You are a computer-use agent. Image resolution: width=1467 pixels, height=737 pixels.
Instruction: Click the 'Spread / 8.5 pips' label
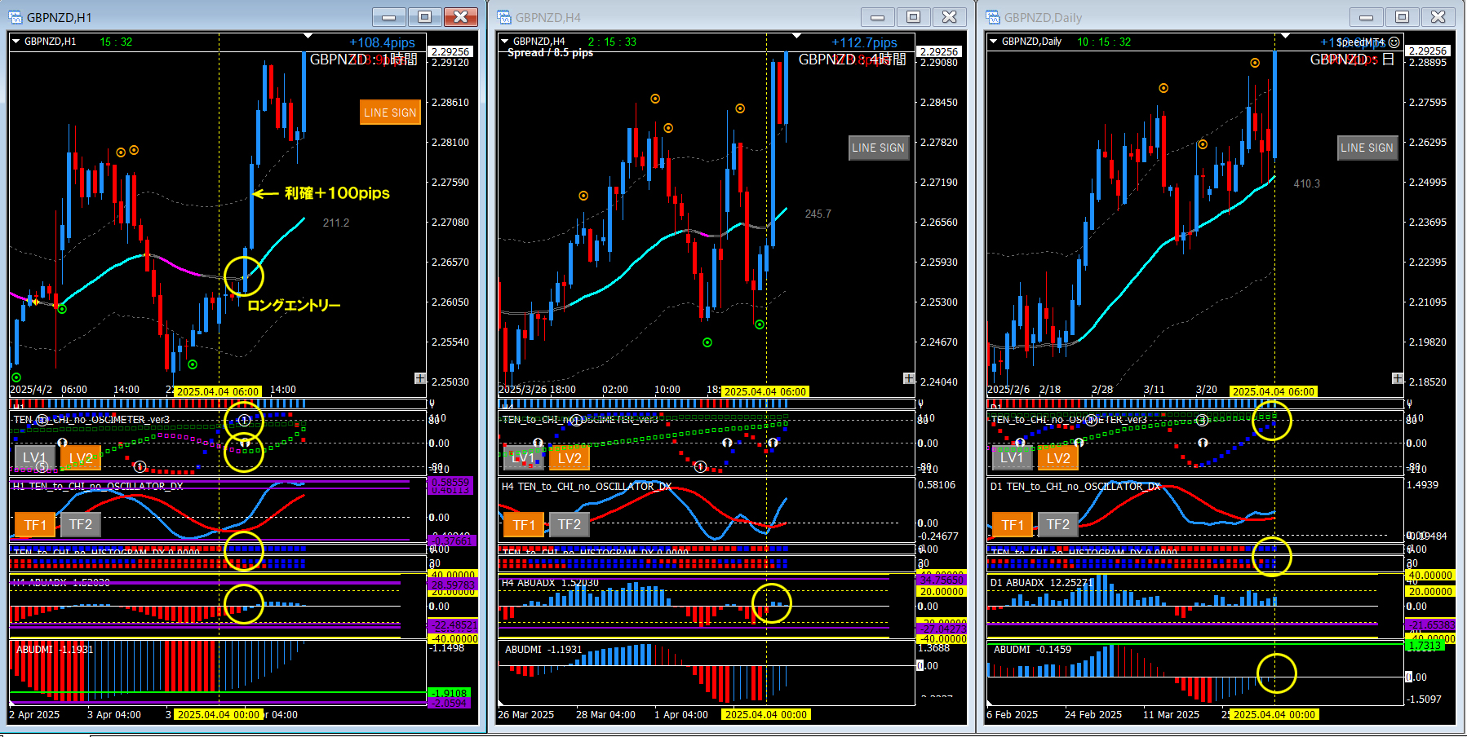551,53
